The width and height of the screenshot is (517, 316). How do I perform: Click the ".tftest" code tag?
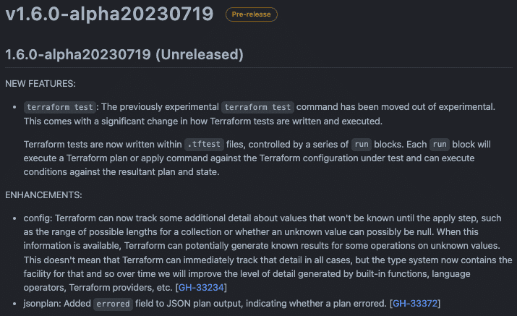(x=203, y=144)
